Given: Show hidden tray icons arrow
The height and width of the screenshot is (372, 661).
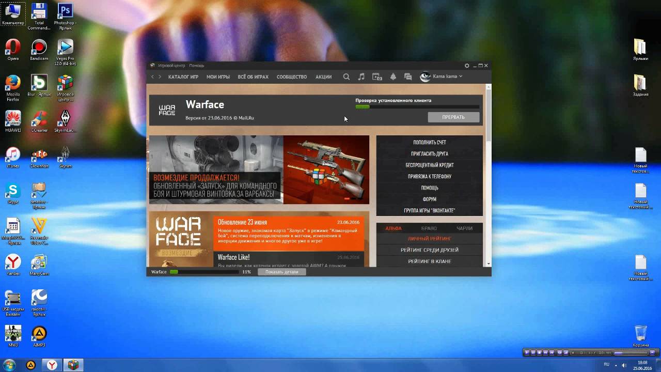Looking at the screenshot, I should click(x=615, y=365).
